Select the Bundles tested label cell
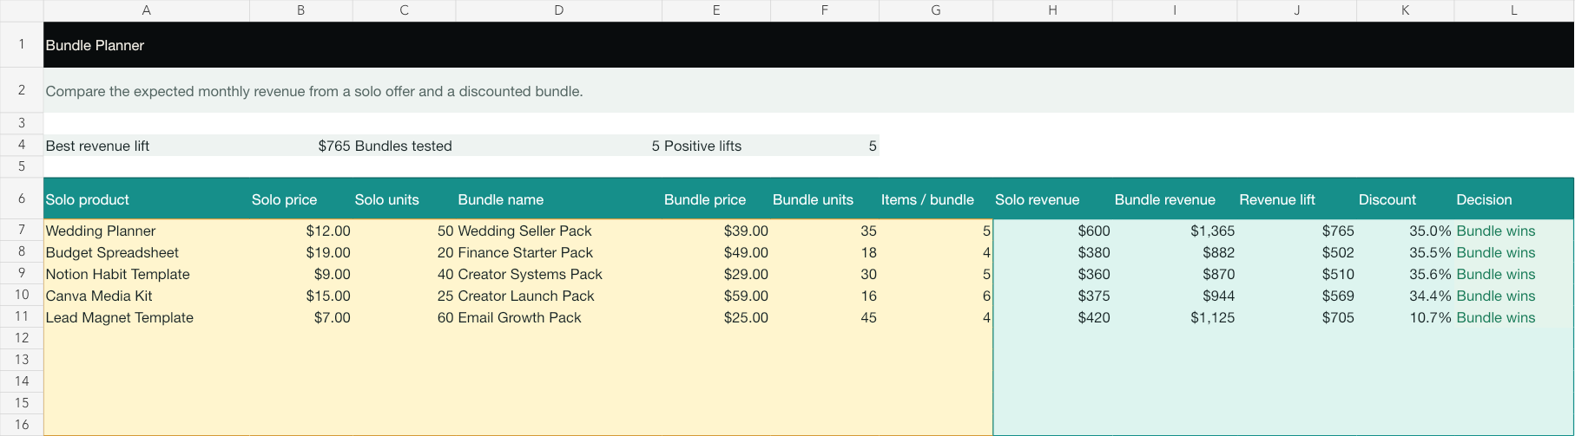The width and height of the screenshot is (1575, 436). tap(404, 146)
